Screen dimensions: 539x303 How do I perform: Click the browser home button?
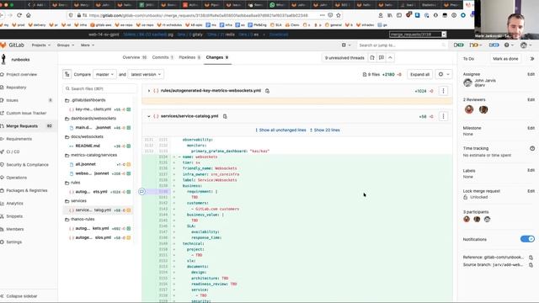[x=29, y=15]
